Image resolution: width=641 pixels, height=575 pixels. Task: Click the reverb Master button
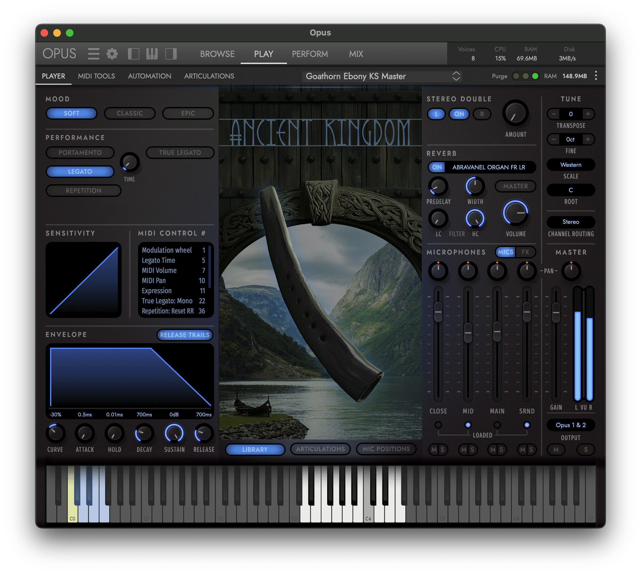[x=515, y=186]
